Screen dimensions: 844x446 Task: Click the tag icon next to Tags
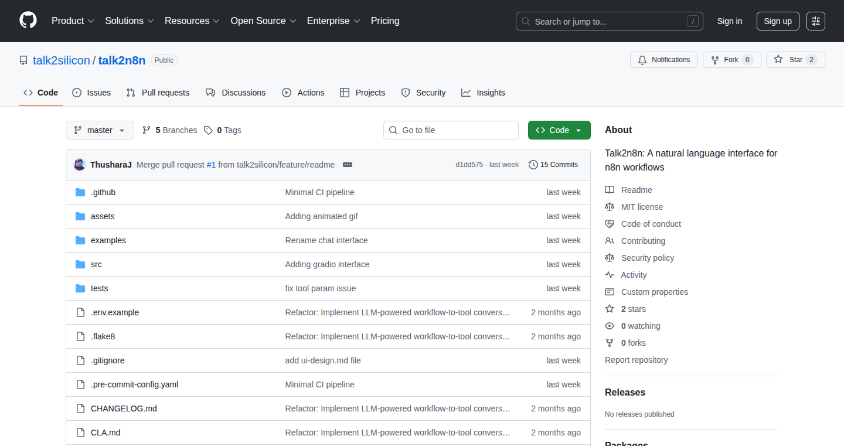tap(208, 130)
